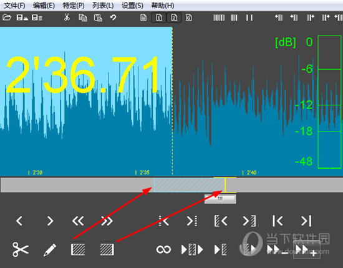Click the yellow playhead marker in overview bar

pos(225,185)
